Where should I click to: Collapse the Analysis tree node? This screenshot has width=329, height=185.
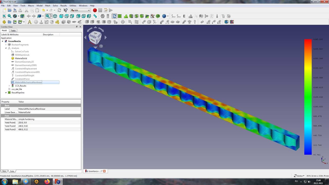coord(6,48)
